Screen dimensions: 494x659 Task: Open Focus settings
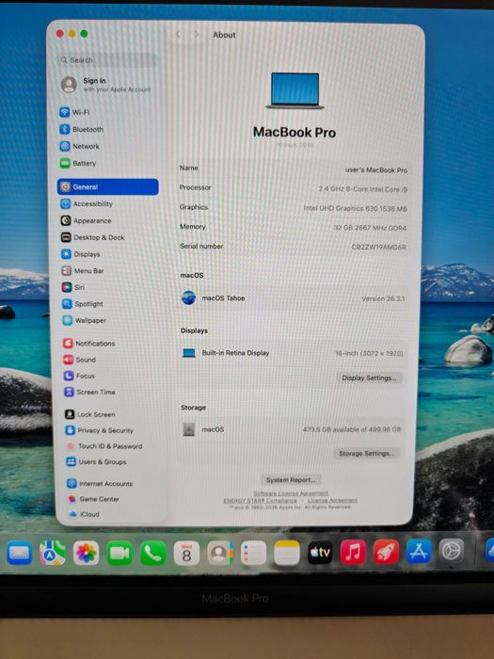(x=79, y=376)
